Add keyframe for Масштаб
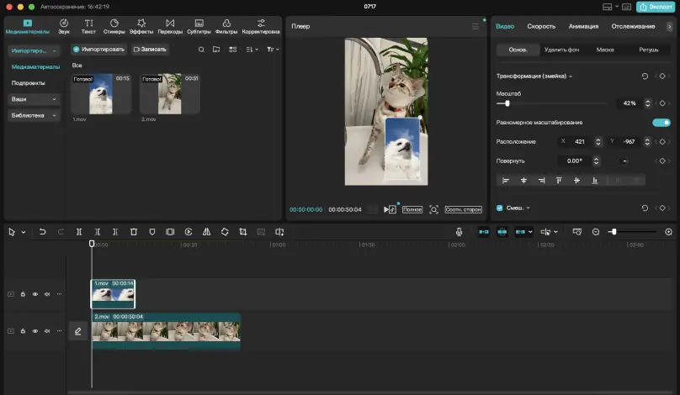 tap(662, 103)
